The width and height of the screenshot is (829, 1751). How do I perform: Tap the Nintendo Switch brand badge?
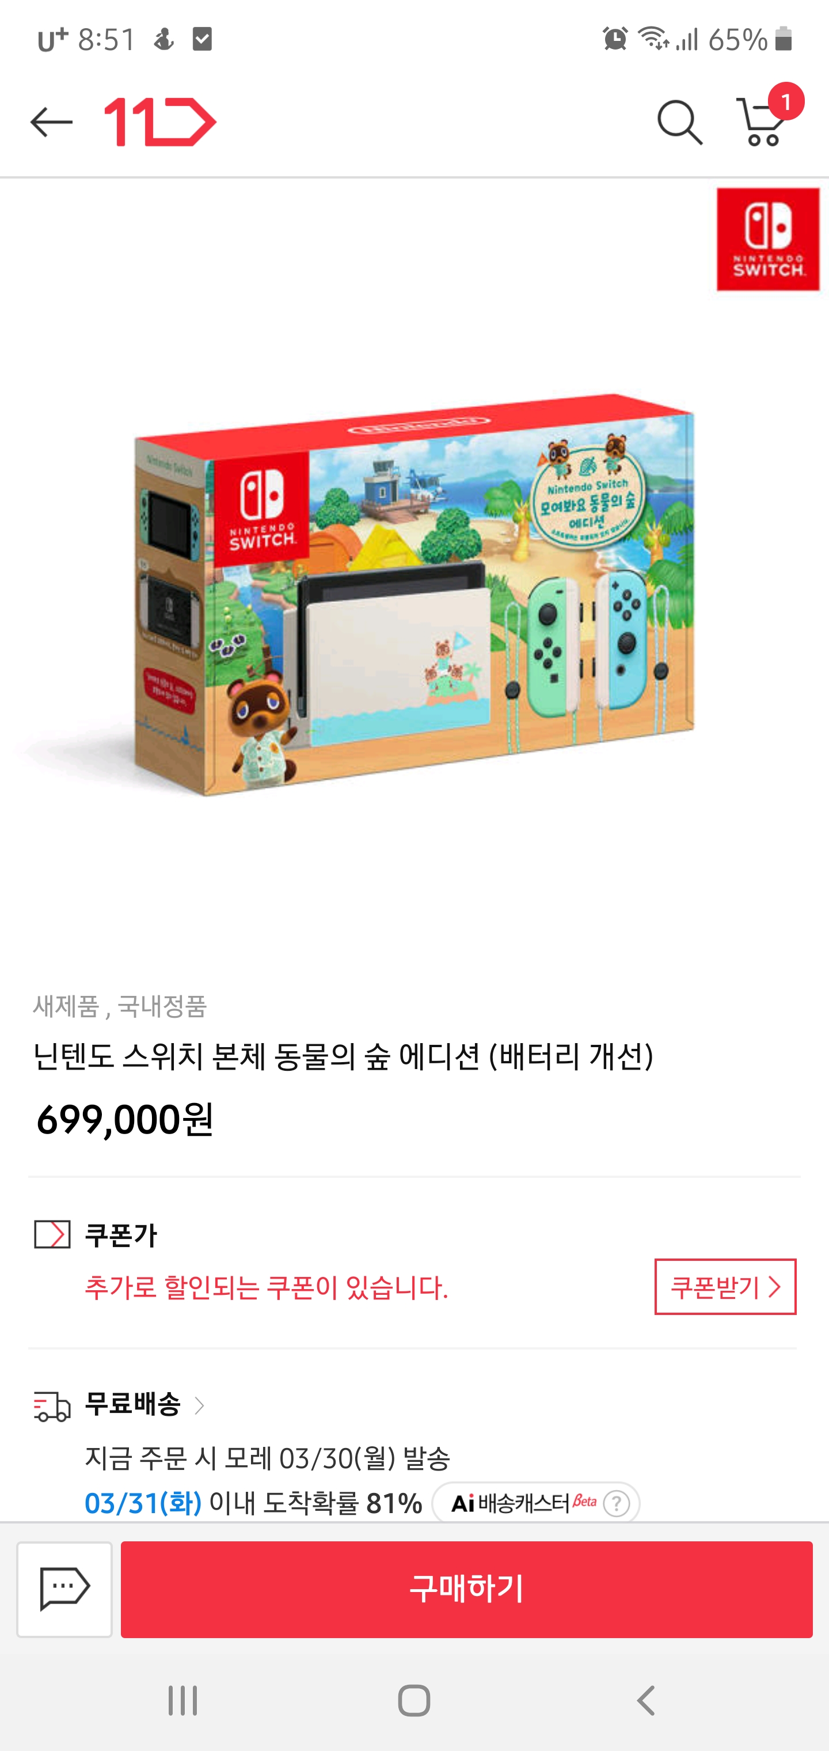[x=768, y=239]
